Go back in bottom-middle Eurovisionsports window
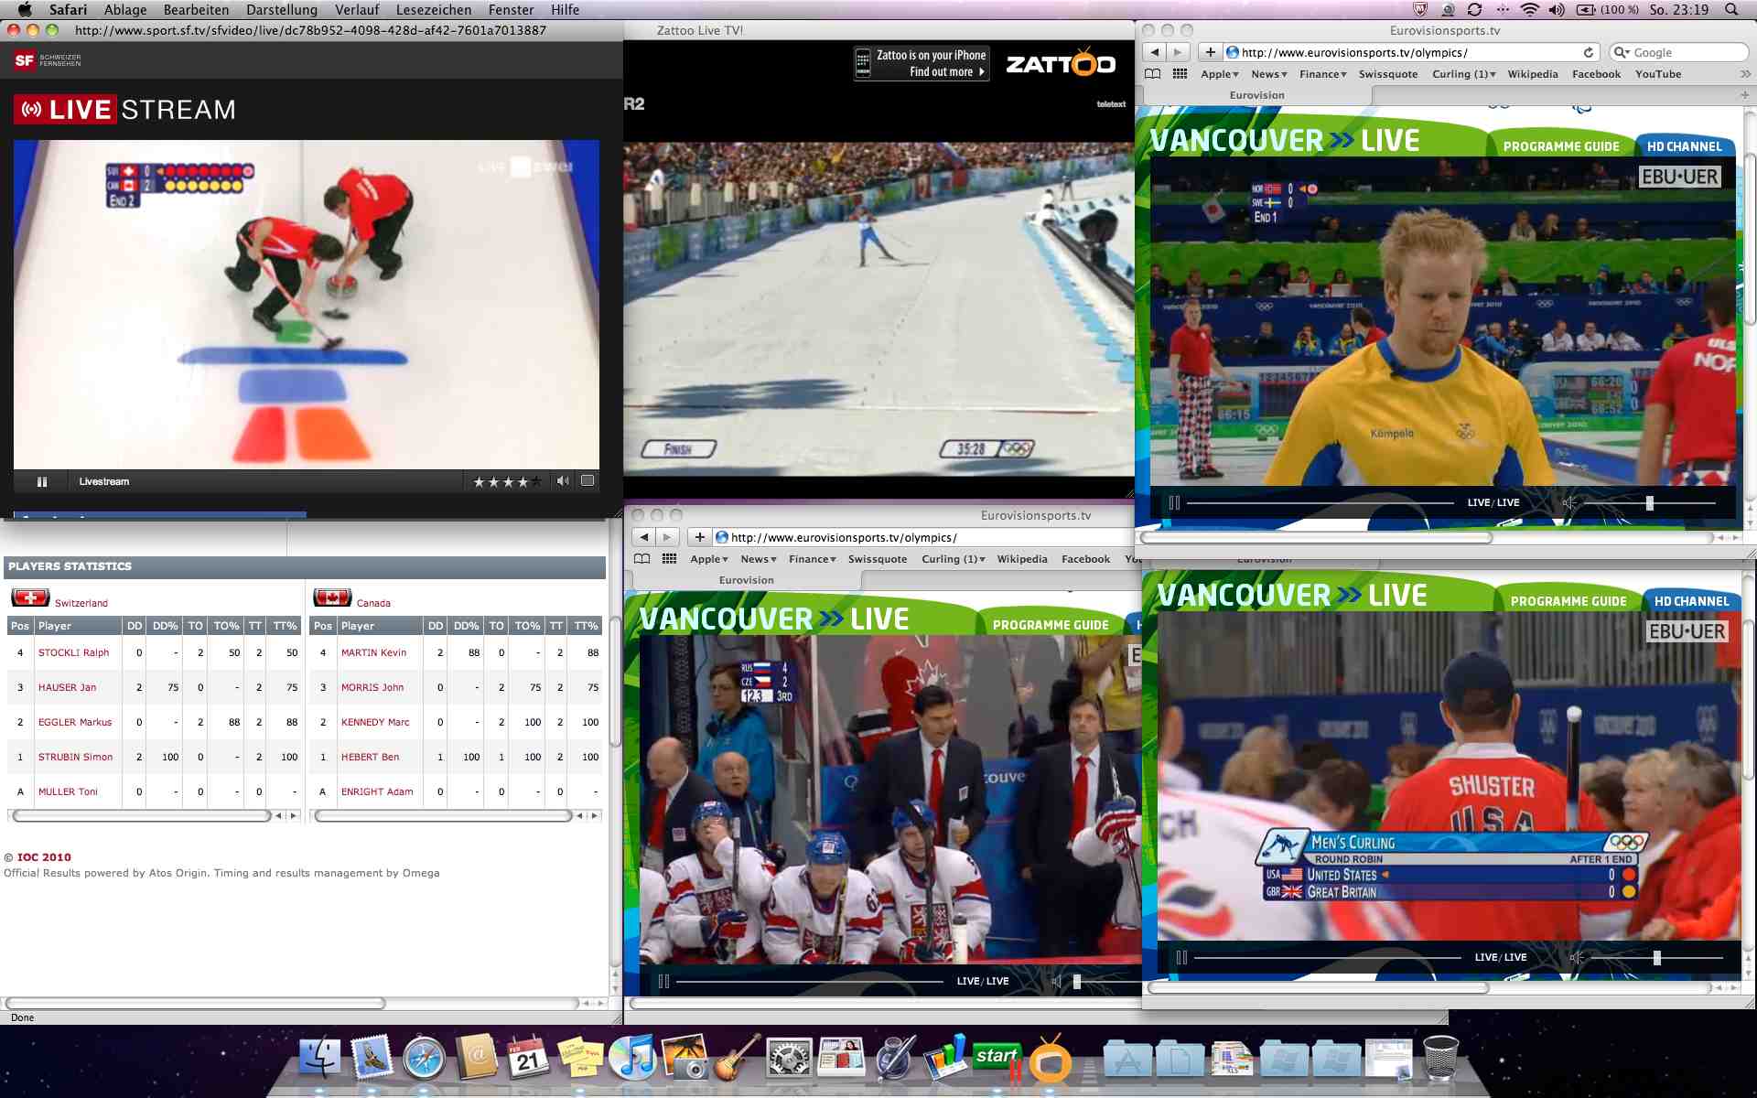The width and height of the screenshot is (1757, 1098). [x=644, y=537]
